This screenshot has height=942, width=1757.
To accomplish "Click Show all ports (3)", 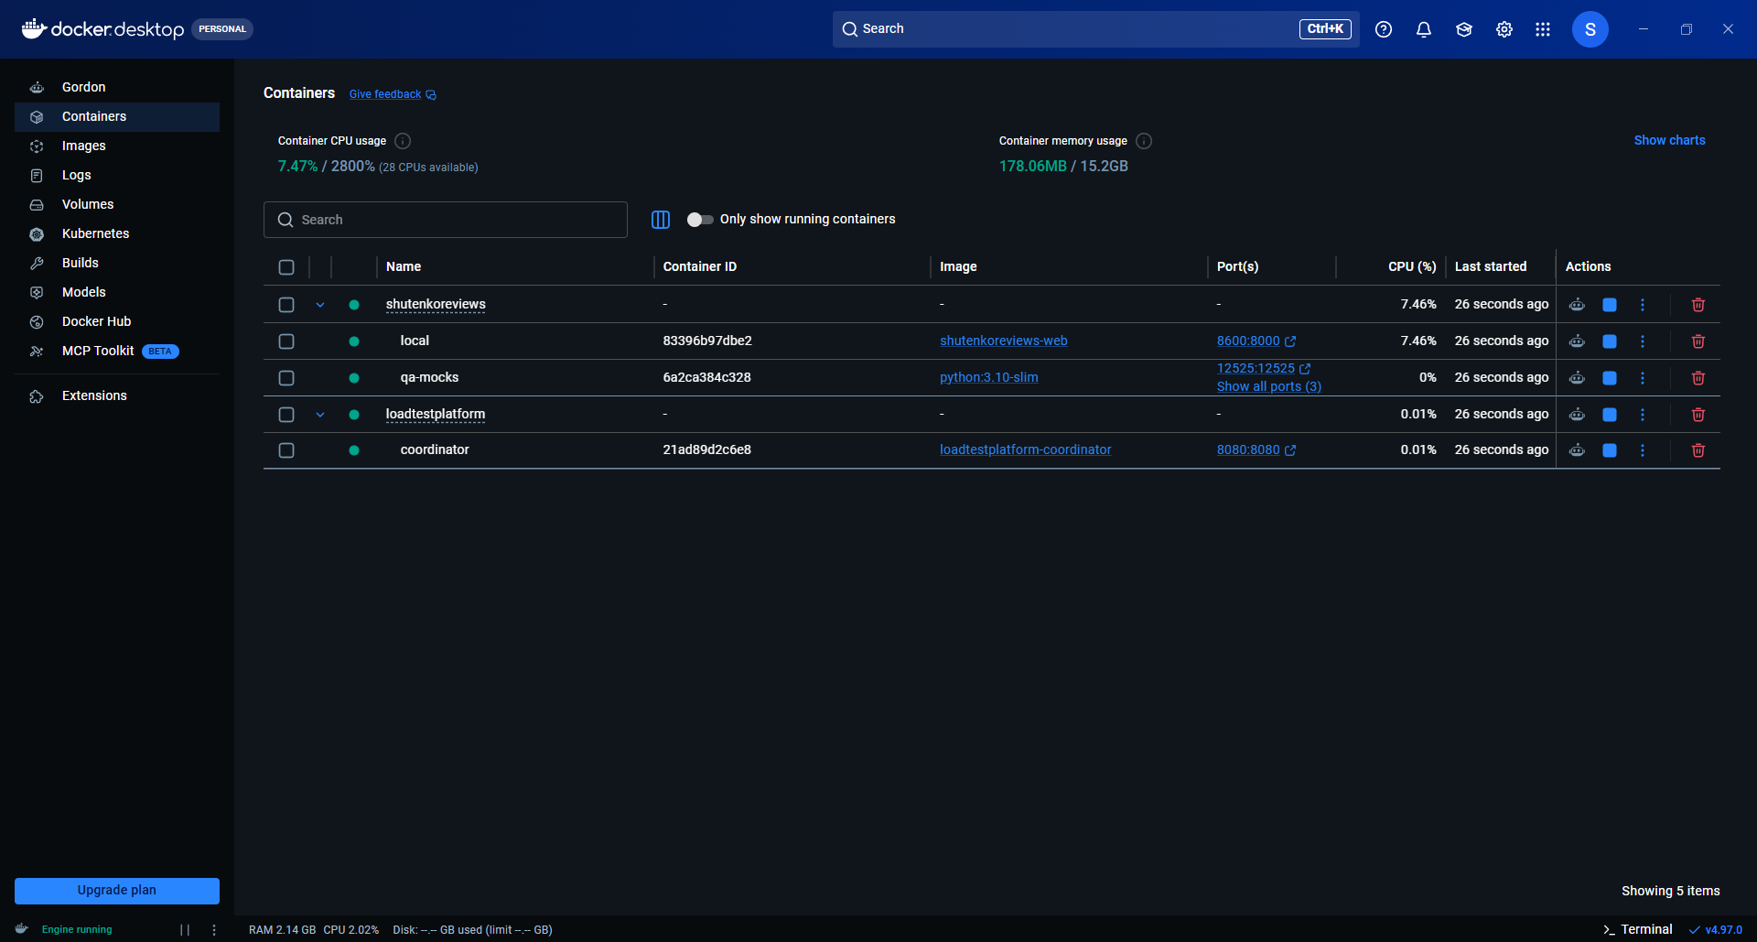I will point(1268,387).
